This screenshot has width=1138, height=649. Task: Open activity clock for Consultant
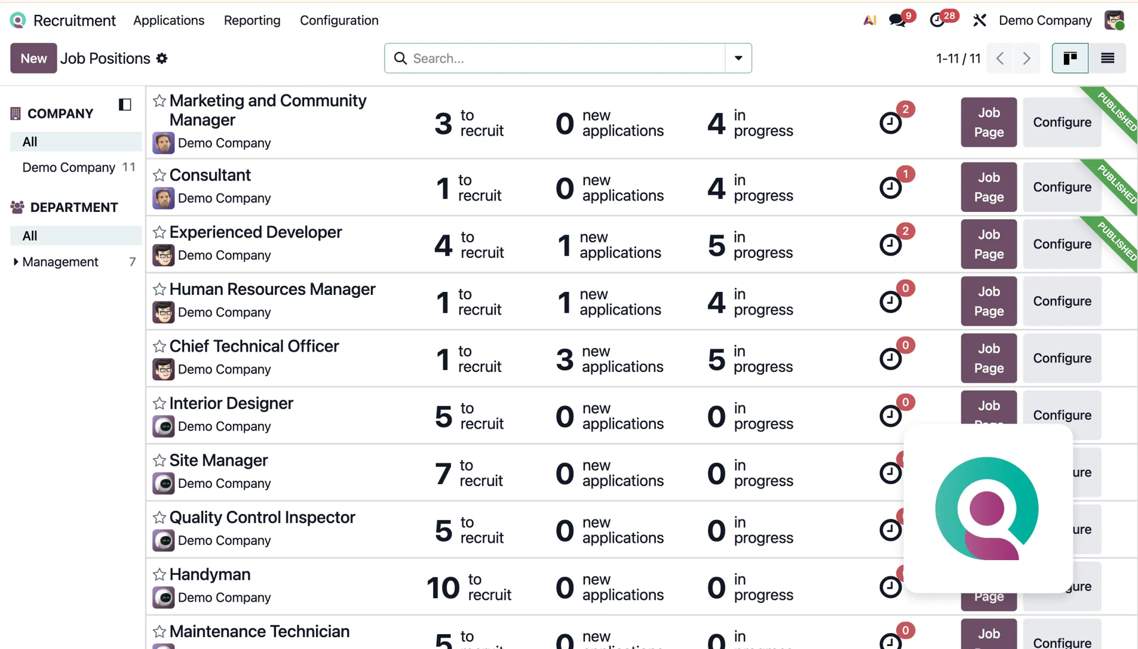tap(890, 188)
